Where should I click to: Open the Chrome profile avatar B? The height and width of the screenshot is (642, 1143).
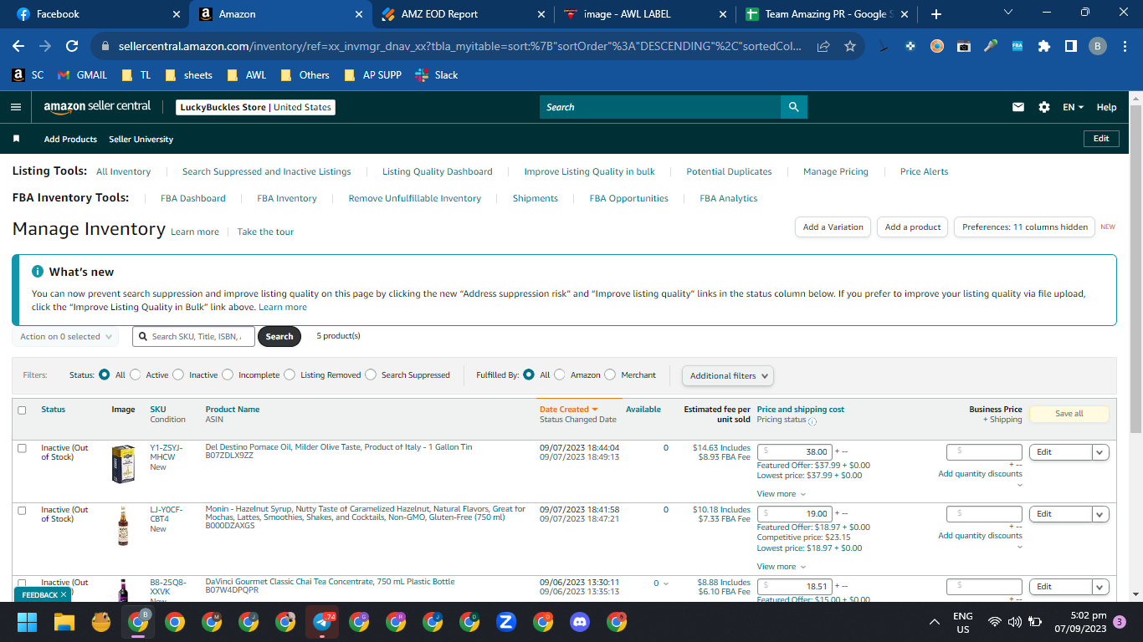pyautogui.click(x=1098, y=46)
